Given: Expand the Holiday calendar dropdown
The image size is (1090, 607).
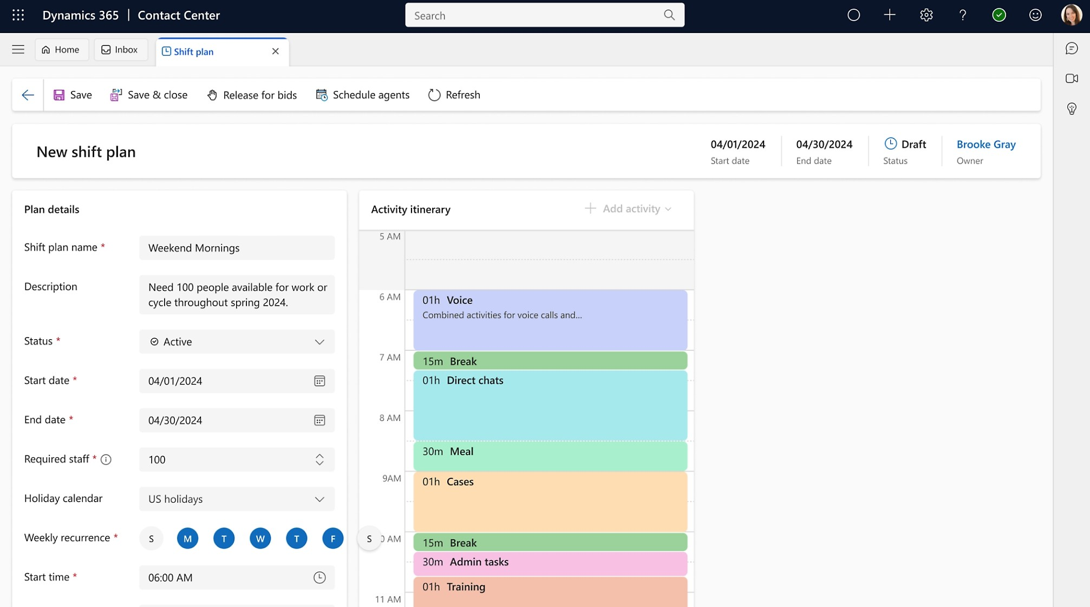Looking at the screenshot, I should [x=319, y=499].
